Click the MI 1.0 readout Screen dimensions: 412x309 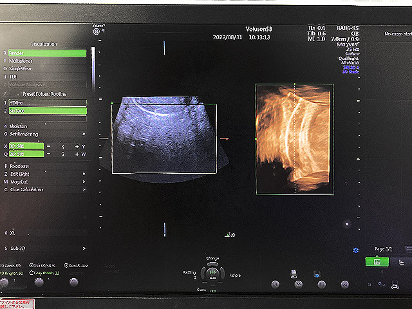(317, 39)
